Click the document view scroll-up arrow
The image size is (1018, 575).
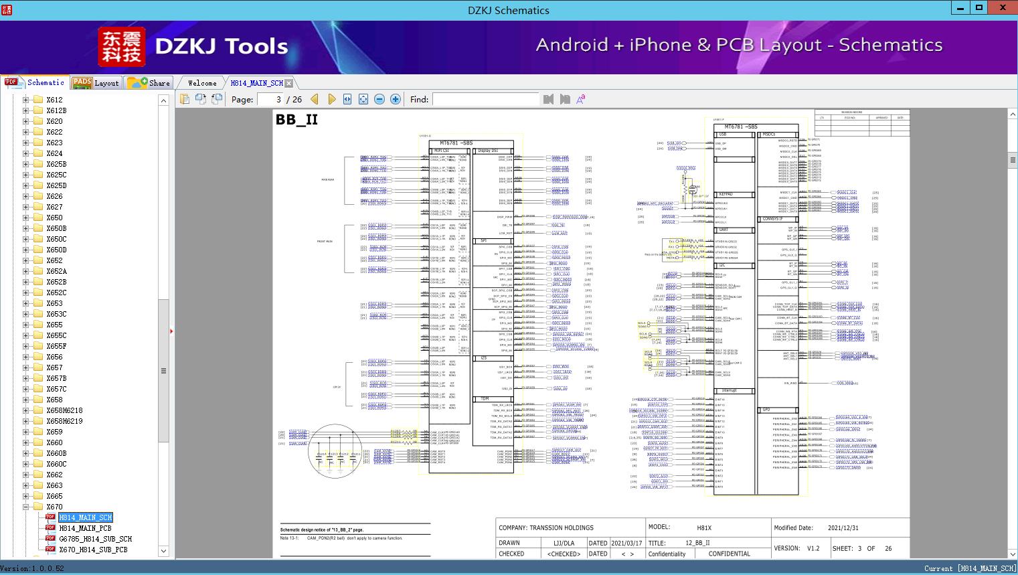1013,114
